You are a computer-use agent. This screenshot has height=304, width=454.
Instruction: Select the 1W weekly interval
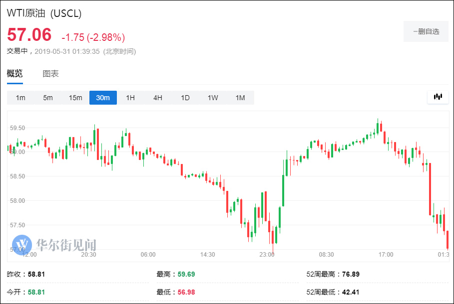213,98
